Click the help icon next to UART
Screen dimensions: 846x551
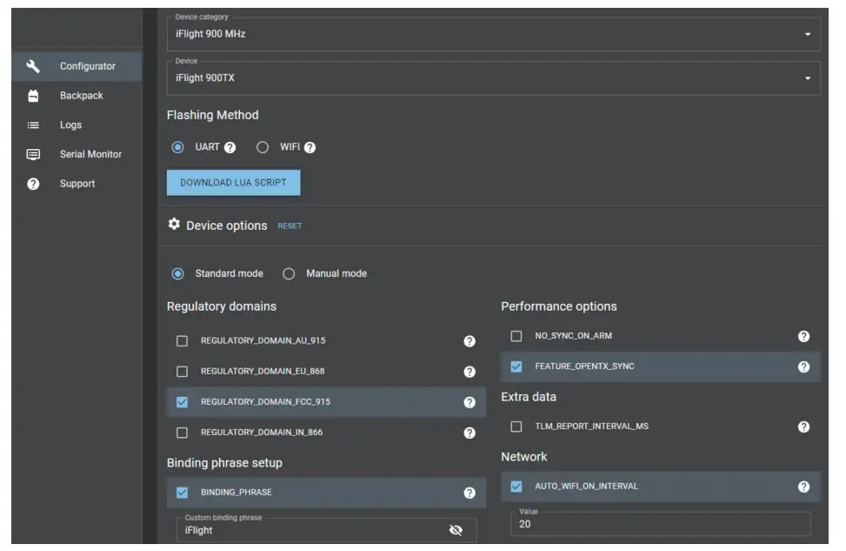[230, 147]
